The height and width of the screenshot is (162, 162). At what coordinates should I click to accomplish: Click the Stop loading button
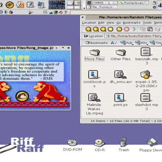pyautogui.click(x=126, y=29)
